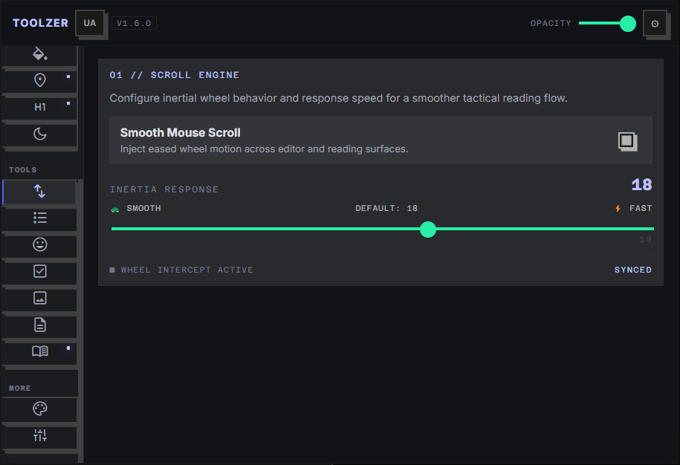Toggle the Smooth Mouse Scroll checkbox

pos(626,140)
